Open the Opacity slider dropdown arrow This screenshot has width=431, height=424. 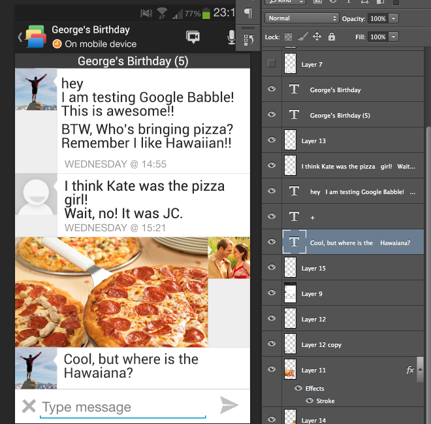coord(393,18)
